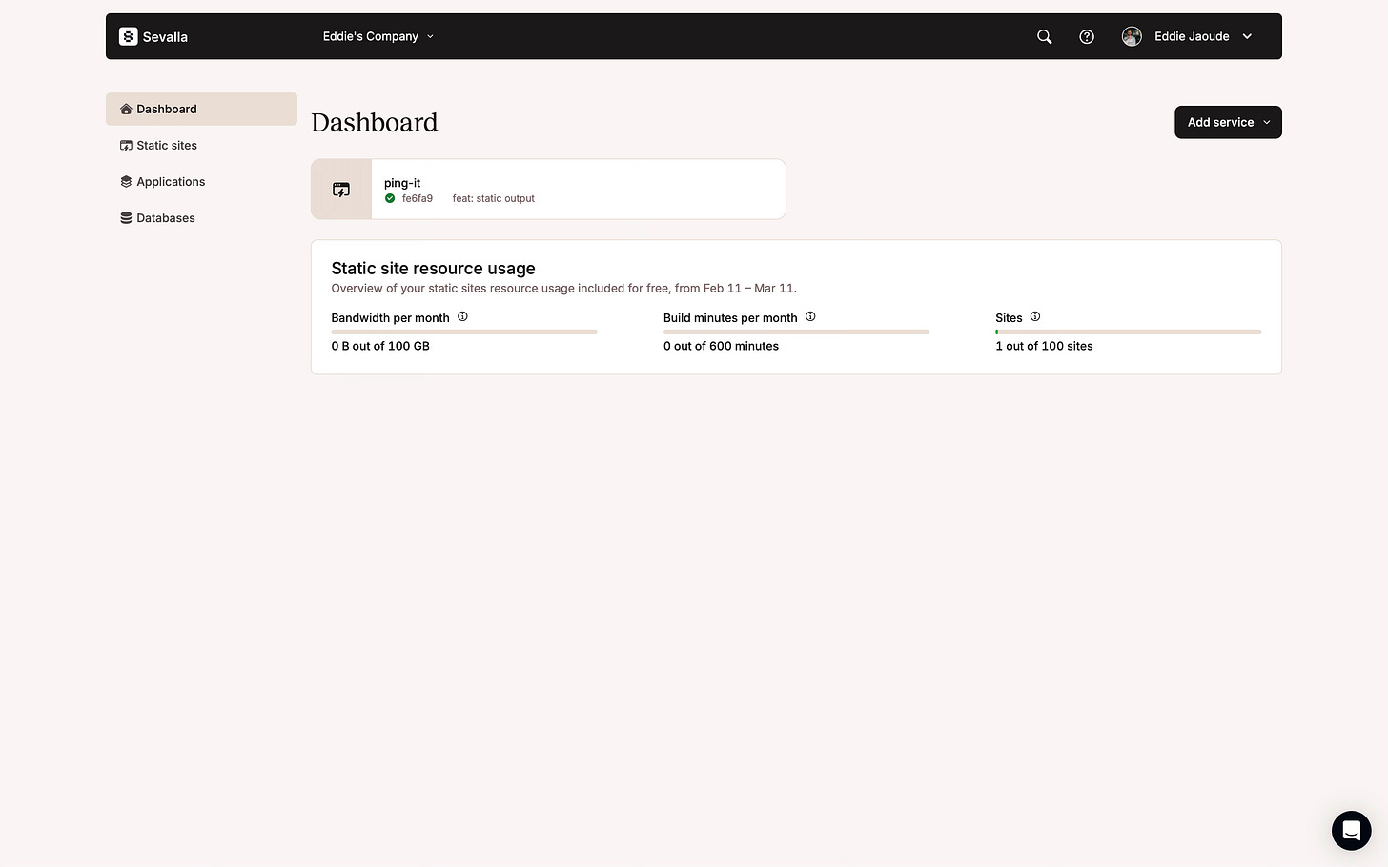Click the commit message feat: static output
Image resolution: width=1388 pixels, height=867 pixels.
[x=494, y=198]
